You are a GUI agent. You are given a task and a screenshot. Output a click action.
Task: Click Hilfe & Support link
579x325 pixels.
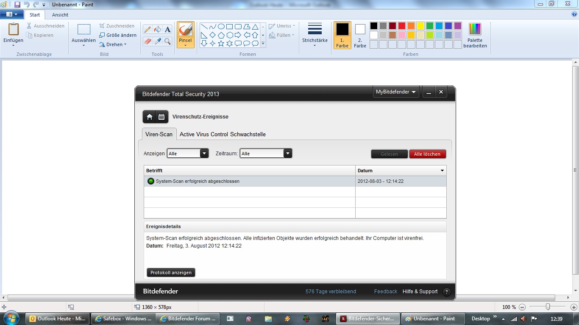[x=420, y=292]
